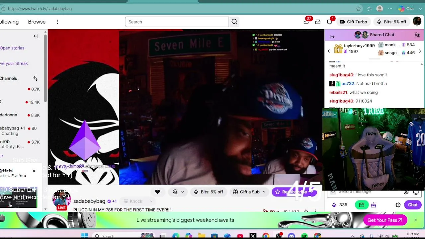Open chat settings gear icon
The image size is (425, 239).
[x=398, y=205]
